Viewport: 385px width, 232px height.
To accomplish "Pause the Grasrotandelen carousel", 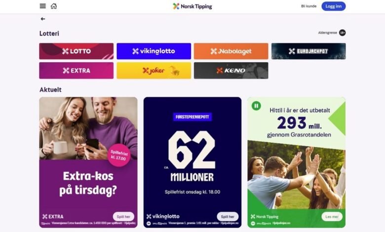I will (256, 106).
